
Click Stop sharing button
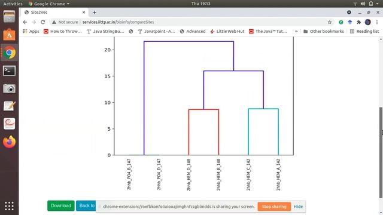coord(274,207)
